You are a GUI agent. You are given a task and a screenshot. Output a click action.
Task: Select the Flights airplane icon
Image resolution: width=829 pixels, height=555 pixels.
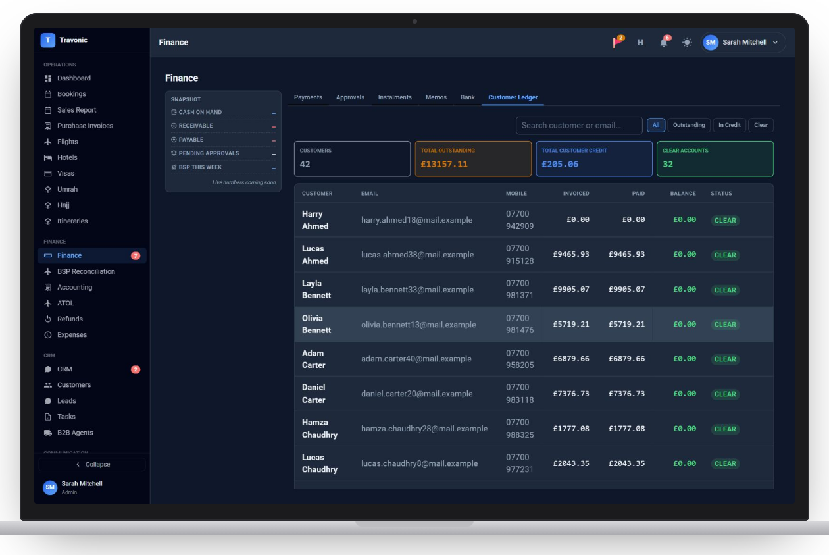coord(48,142)
